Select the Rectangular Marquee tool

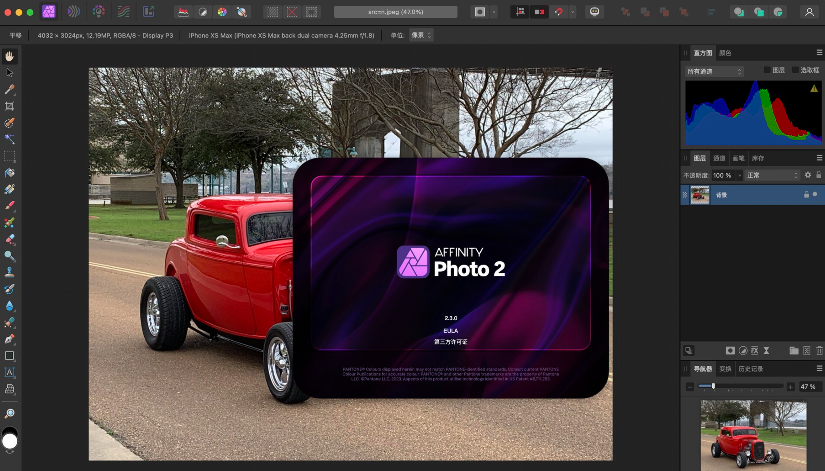click(x=9, y=156)
